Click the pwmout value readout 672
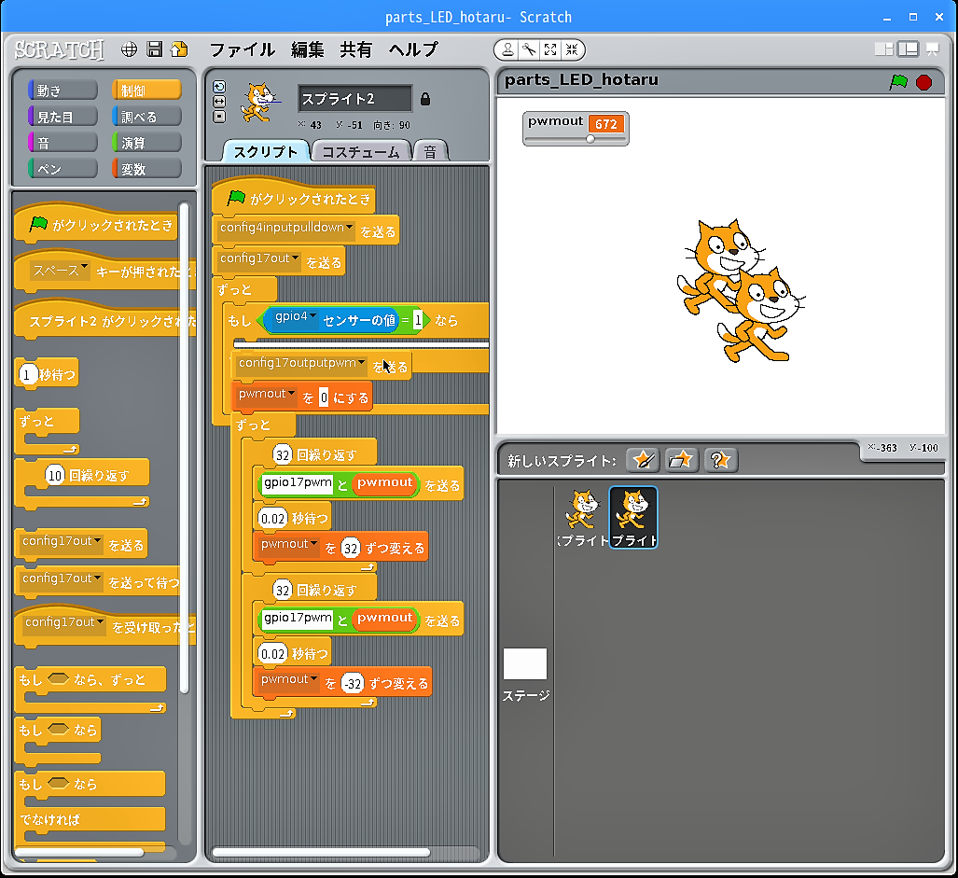This screenshot has height=878, width=958. point(605,124)
